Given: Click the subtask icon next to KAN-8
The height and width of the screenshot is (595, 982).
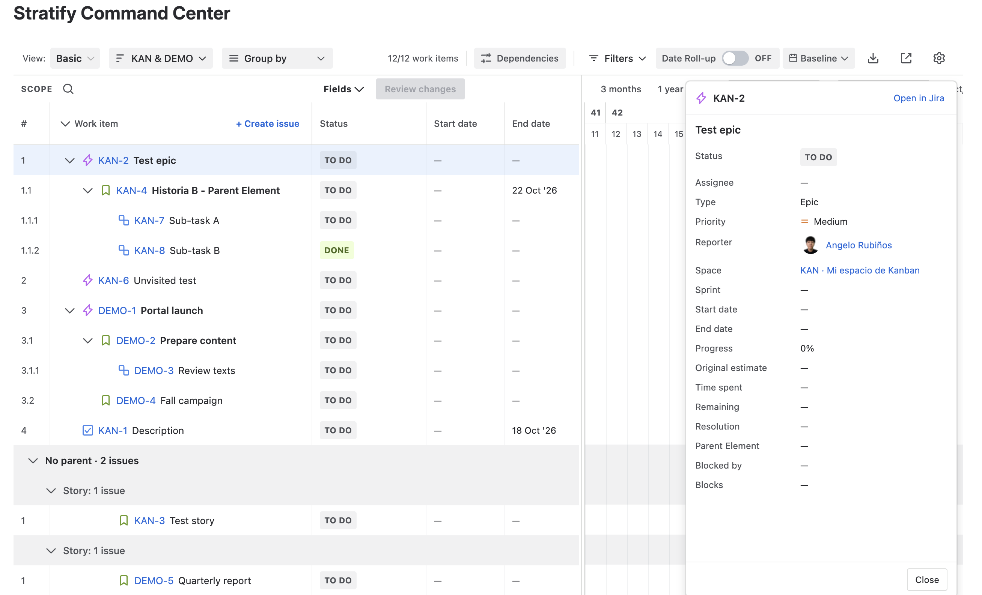Looking at the screenshot, I should pyautogui.click(x=124, y=251).
